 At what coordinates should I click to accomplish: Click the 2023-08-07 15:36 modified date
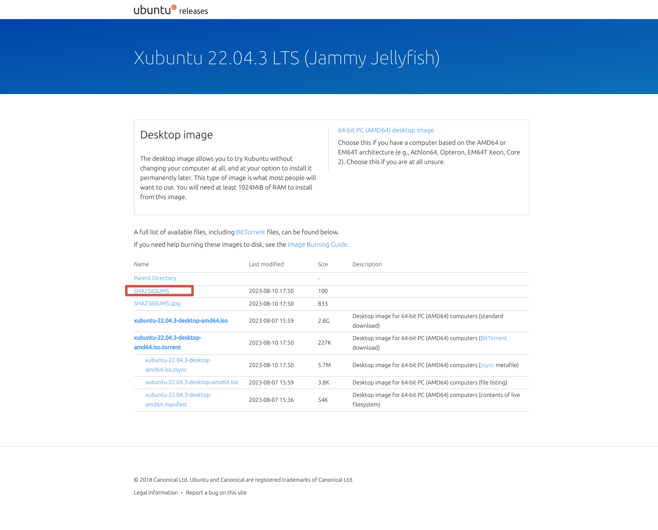(x=271, y=400)
